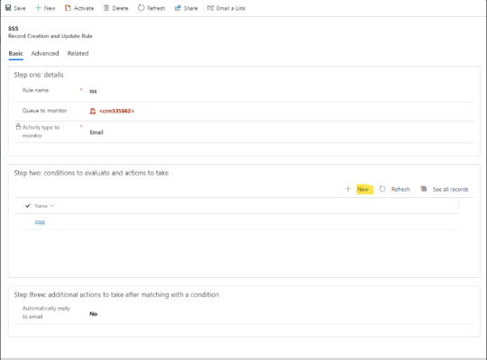Image resolution: width=487 pixels, height=360 pixels.
Task: Switch to the Basic tab
Action: pos(16,53)
